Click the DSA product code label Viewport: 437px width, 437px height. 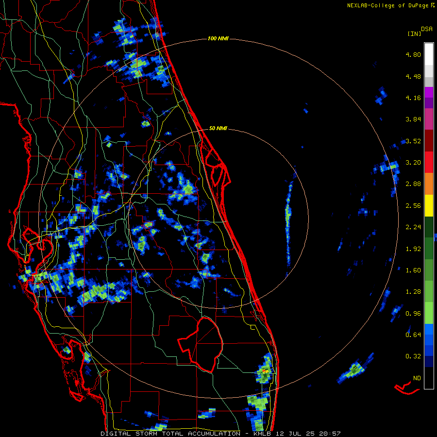click(427, 29)
